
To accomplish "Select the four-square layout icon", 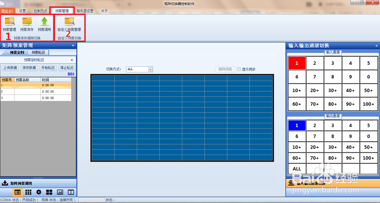I will (49, 192).
